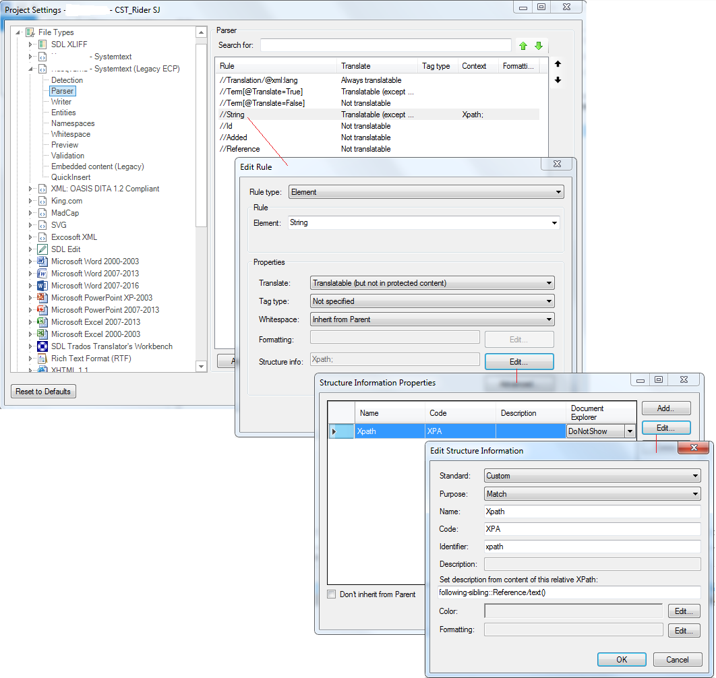Select Writer in the tree
716x678 pixels.
pos(61,102)
